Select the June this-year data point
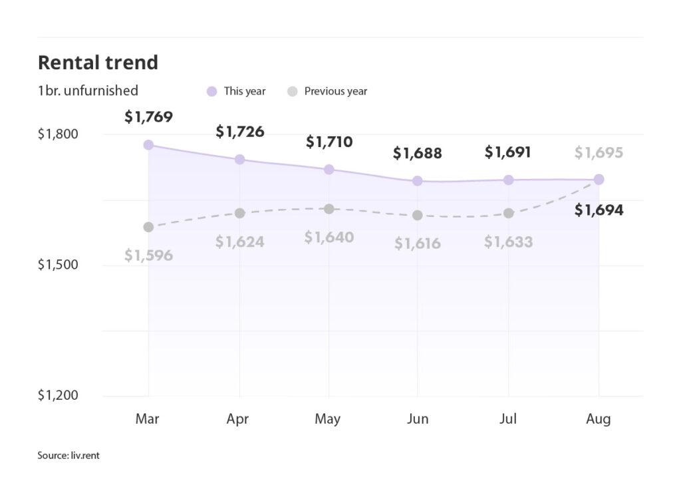 coord(418,181)
